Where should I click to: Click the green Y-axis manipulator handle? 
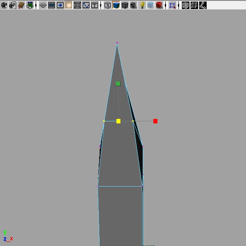pyautogui.click(x=118, y=84)
